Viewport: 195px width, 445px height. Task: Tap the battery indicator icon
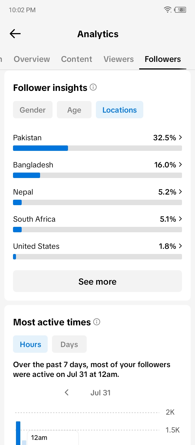(x=180, y=10)
